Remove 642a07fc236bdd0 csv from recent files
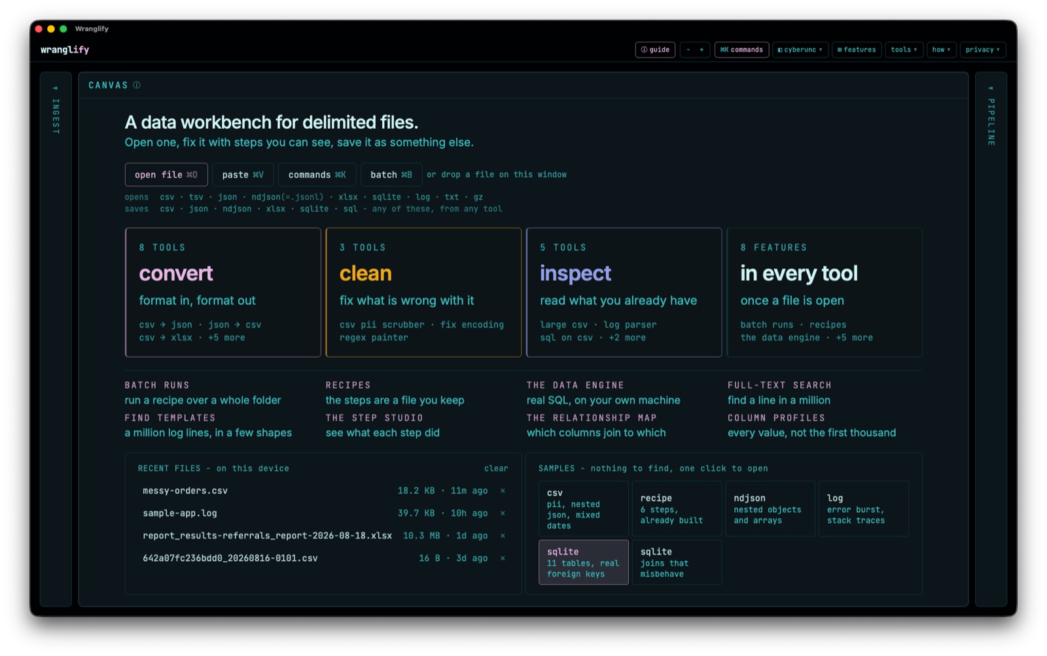Viewport: 1047px width, 656px height. click(503, 558)
